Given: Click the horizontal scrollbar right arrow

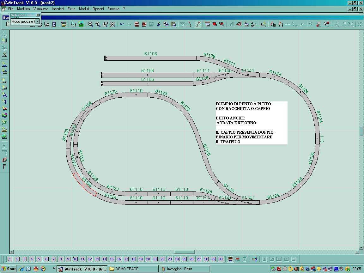Looking at the screenshot, I should click(x=357, y=252).
